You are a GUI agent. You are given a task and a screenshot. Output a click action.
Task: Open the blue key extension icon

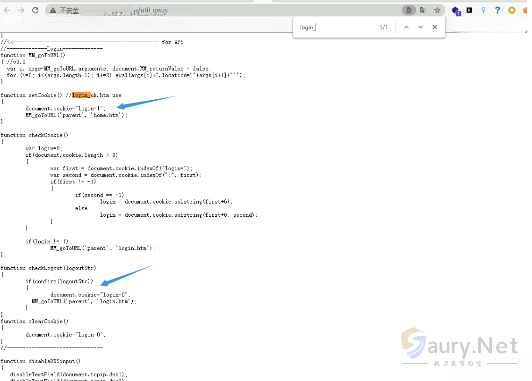[x=483, y=10]
